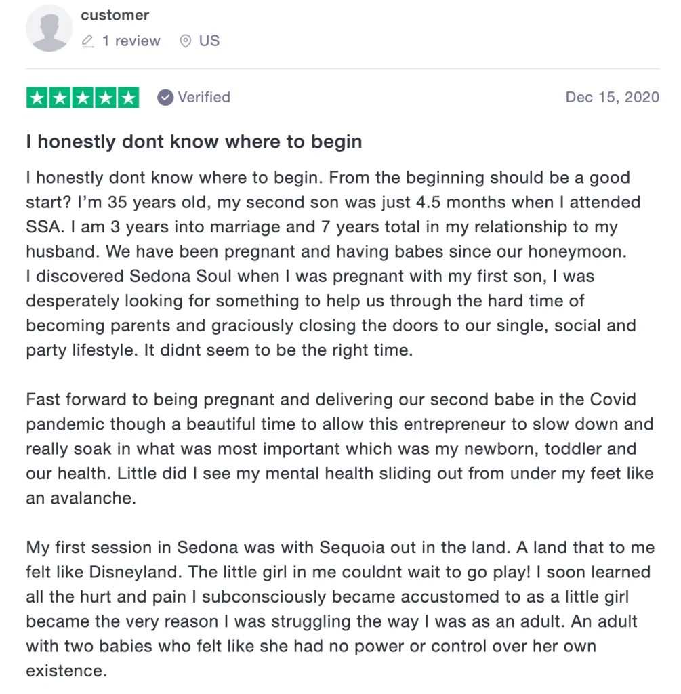Click the first green rating star

[37, 98]
